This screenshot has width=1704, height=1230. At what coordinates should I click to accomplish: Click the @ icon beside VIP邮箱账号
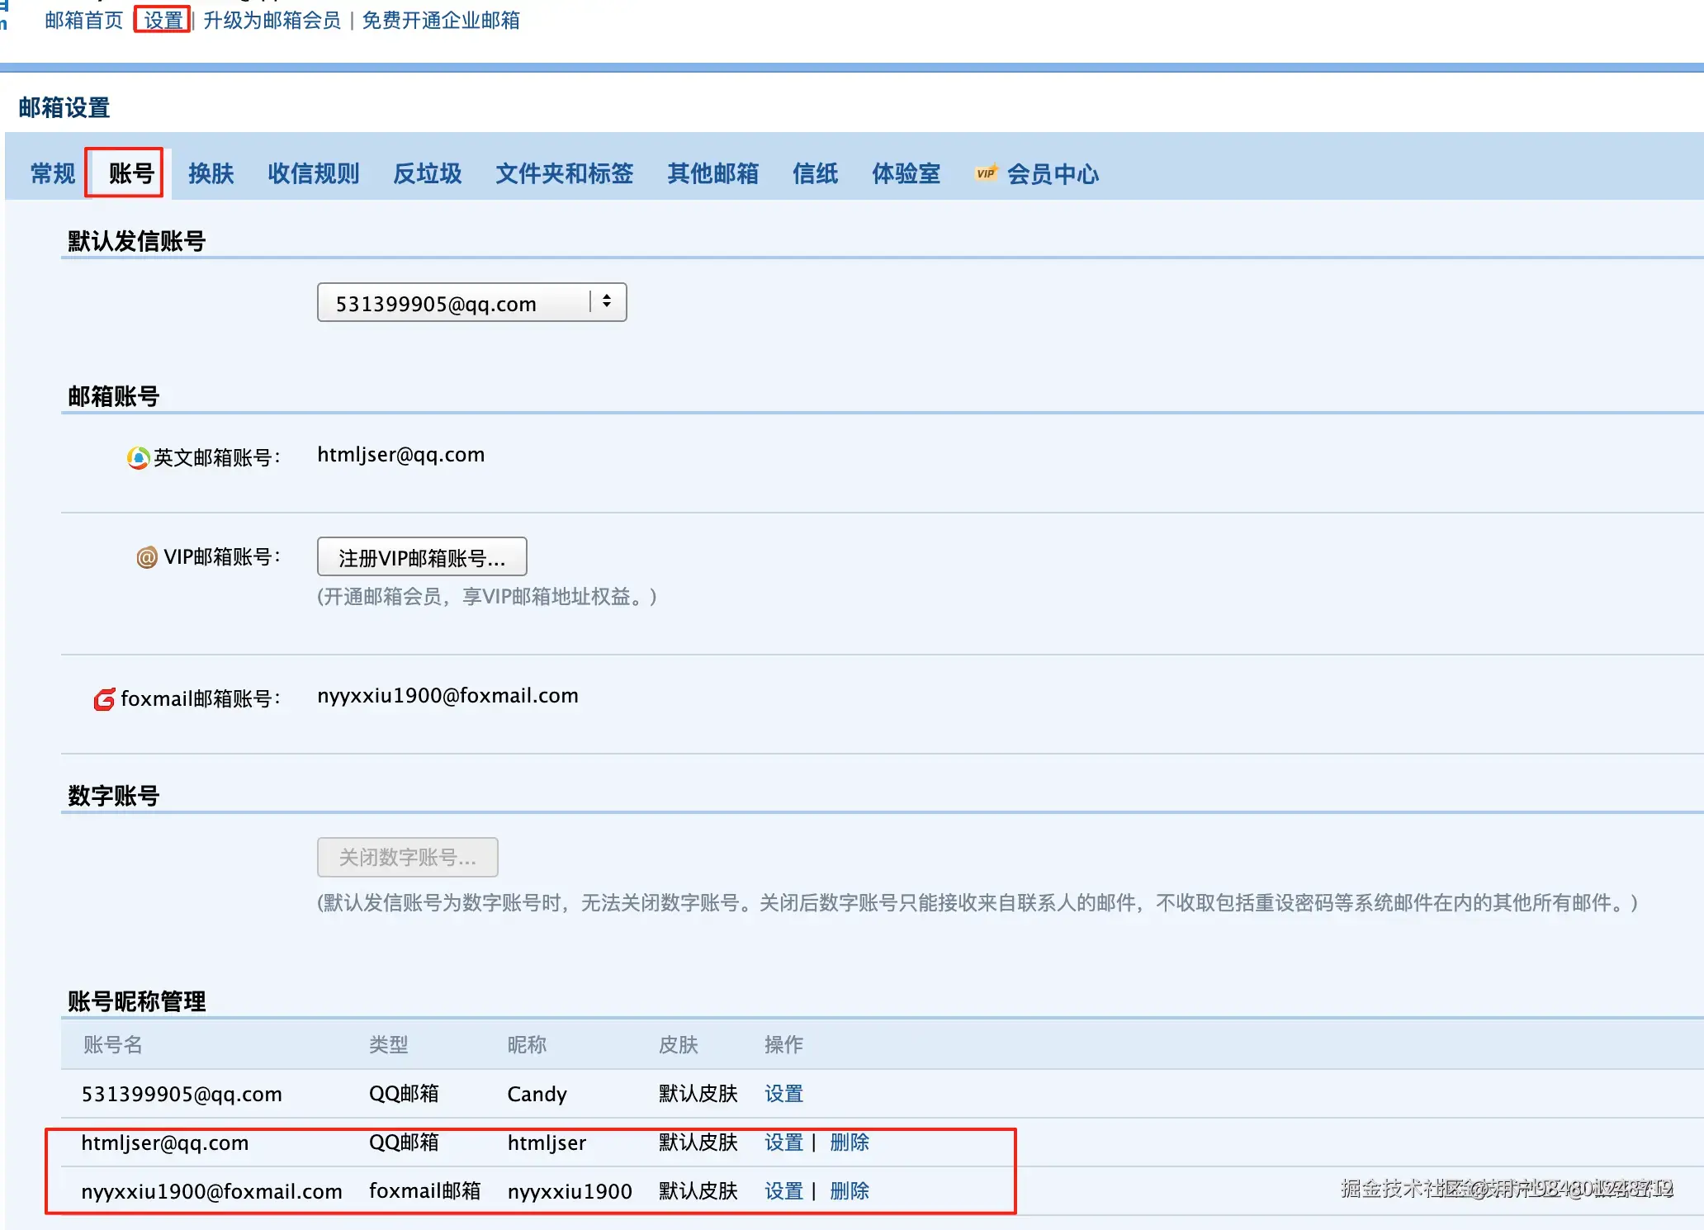(146, 557)
